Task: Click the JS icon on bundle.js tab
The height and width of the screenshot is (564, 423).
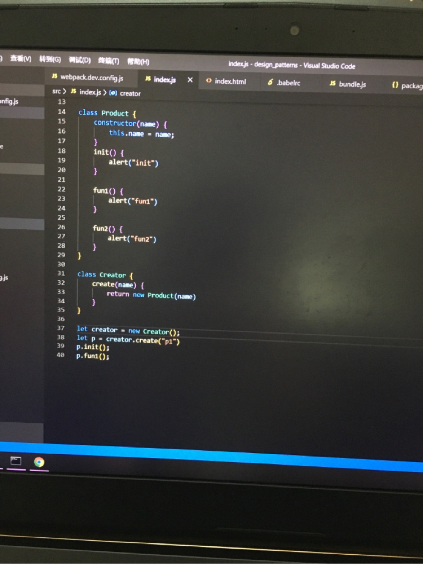Action: pyautogui.click(x=332, y=83)
